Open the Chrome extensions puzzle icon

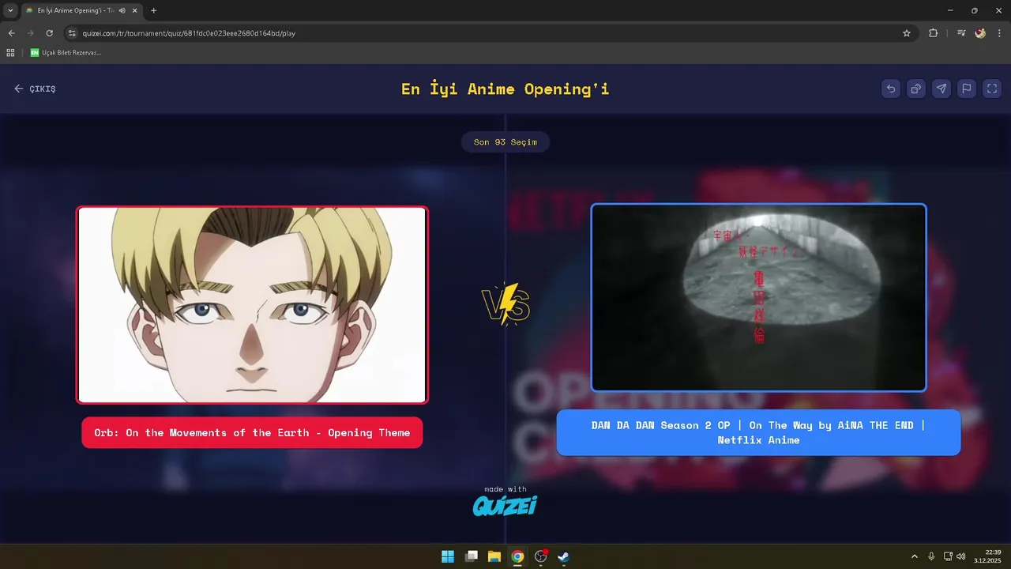tap(934, 33)
